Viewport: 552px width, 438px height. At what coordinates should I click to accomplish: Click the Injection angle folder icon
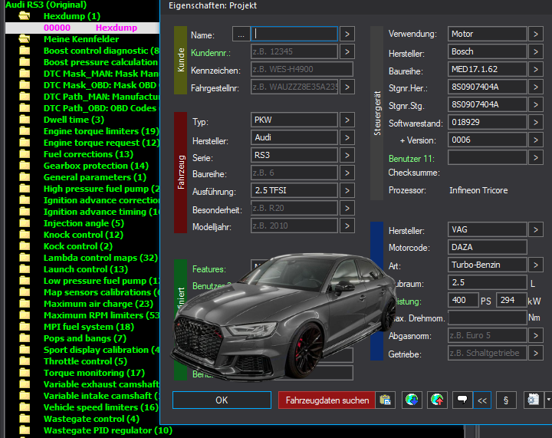[x=25, y=223]
